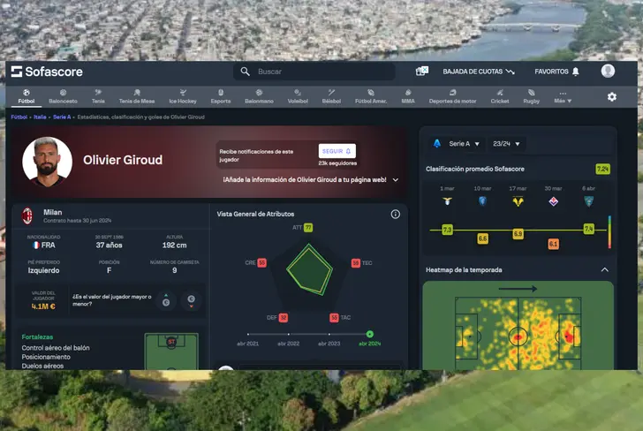Select the Fútbol sport tab
Screen dimensions: 643x431
pyautogui.click(x=26, y=97)
